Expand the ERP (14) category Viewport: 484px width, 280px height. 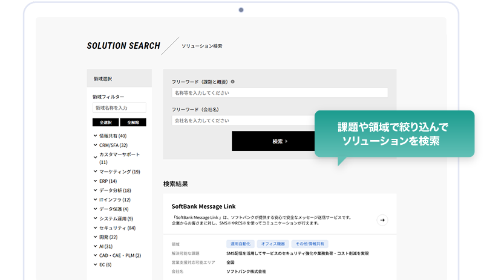coord(95,181)
